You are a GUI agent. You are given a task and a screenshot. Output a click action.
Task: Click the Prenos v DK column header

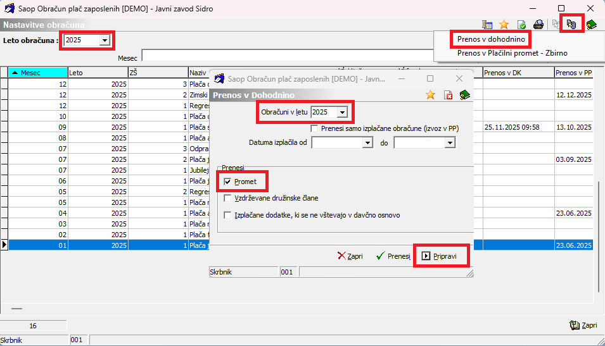(x=519, y=73)
